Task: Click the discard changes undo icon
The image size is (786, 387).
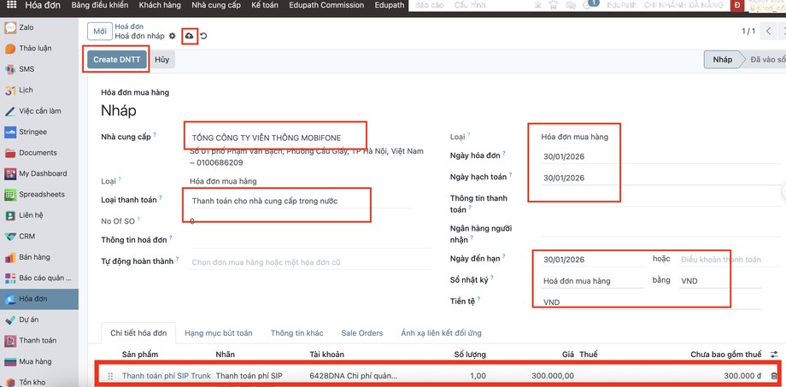Action: coord(203,36)
